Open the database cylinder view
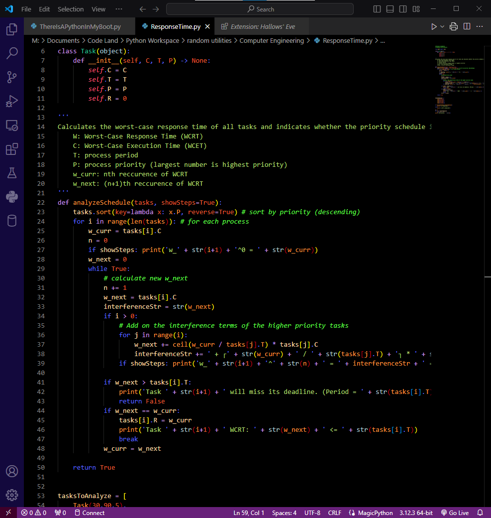The height and width of the screenshot is (518, 491). tap(12, 221)
